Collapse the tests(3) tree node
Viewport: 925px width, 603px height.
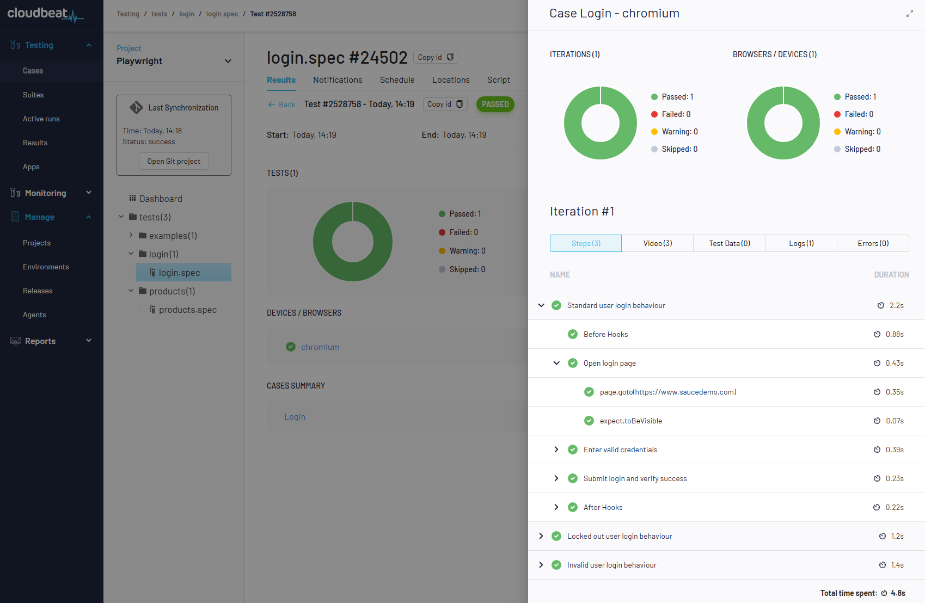coord(121,217)
